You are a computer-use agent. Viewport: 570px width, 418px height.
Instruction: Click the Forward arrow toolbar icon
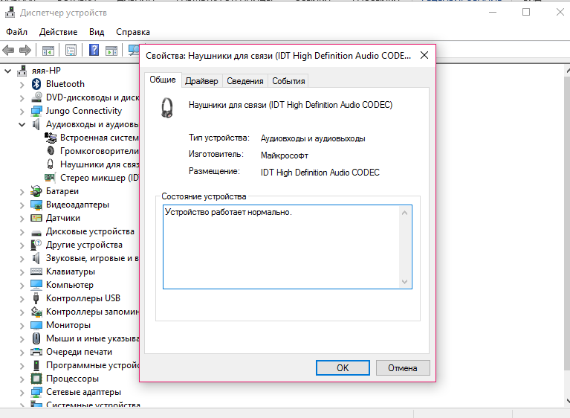pos(25,50)
